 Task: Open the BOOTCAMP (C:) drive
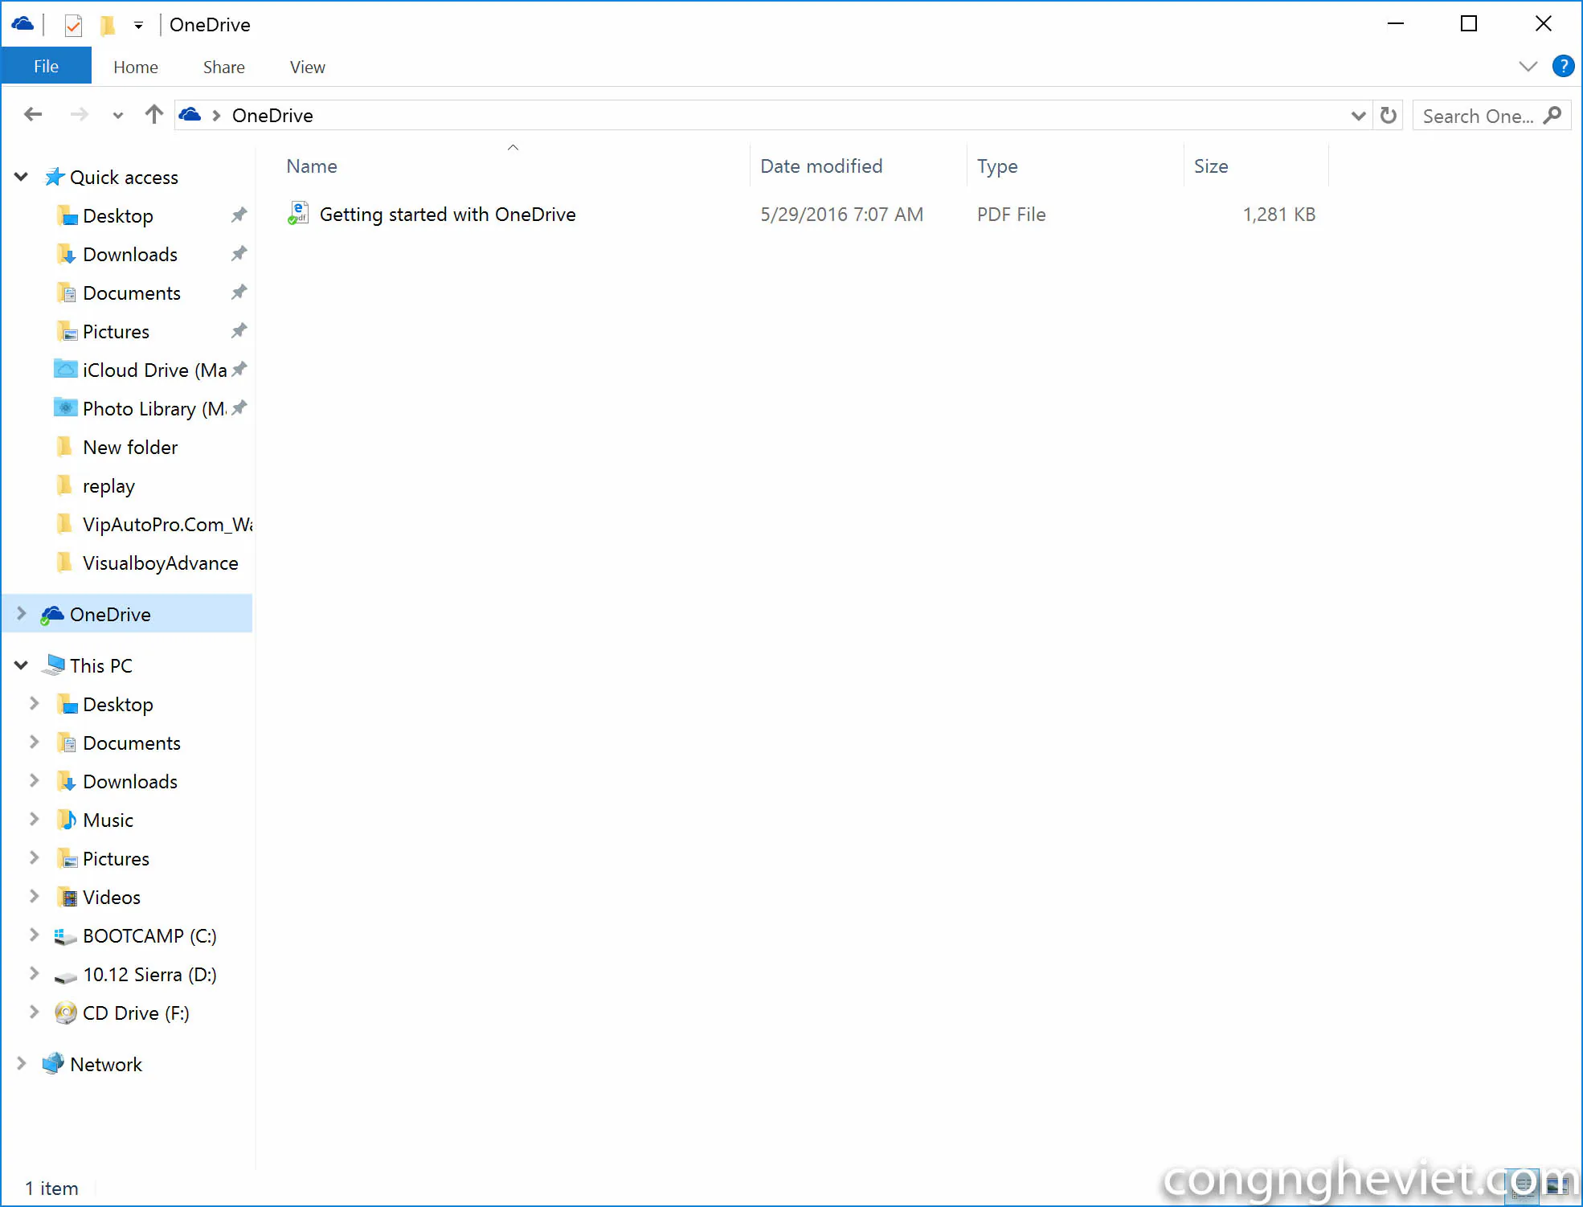point(149,936)
